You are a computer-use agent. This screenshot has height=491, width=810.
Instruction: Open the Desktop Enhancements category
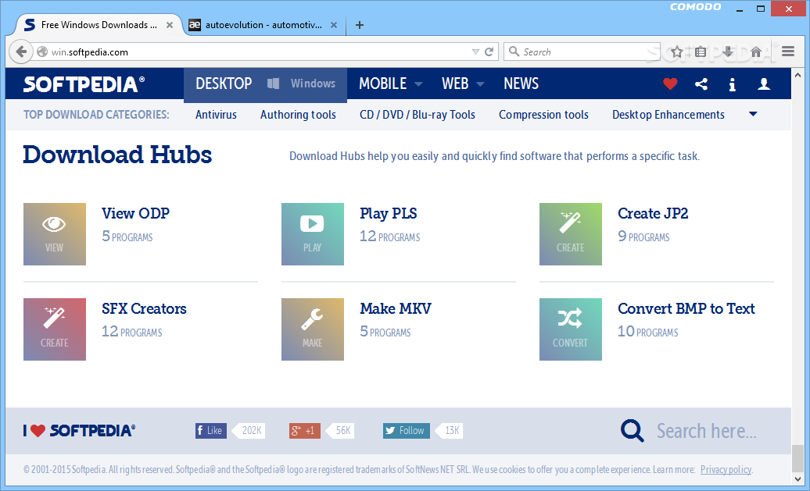click(668, 115)
